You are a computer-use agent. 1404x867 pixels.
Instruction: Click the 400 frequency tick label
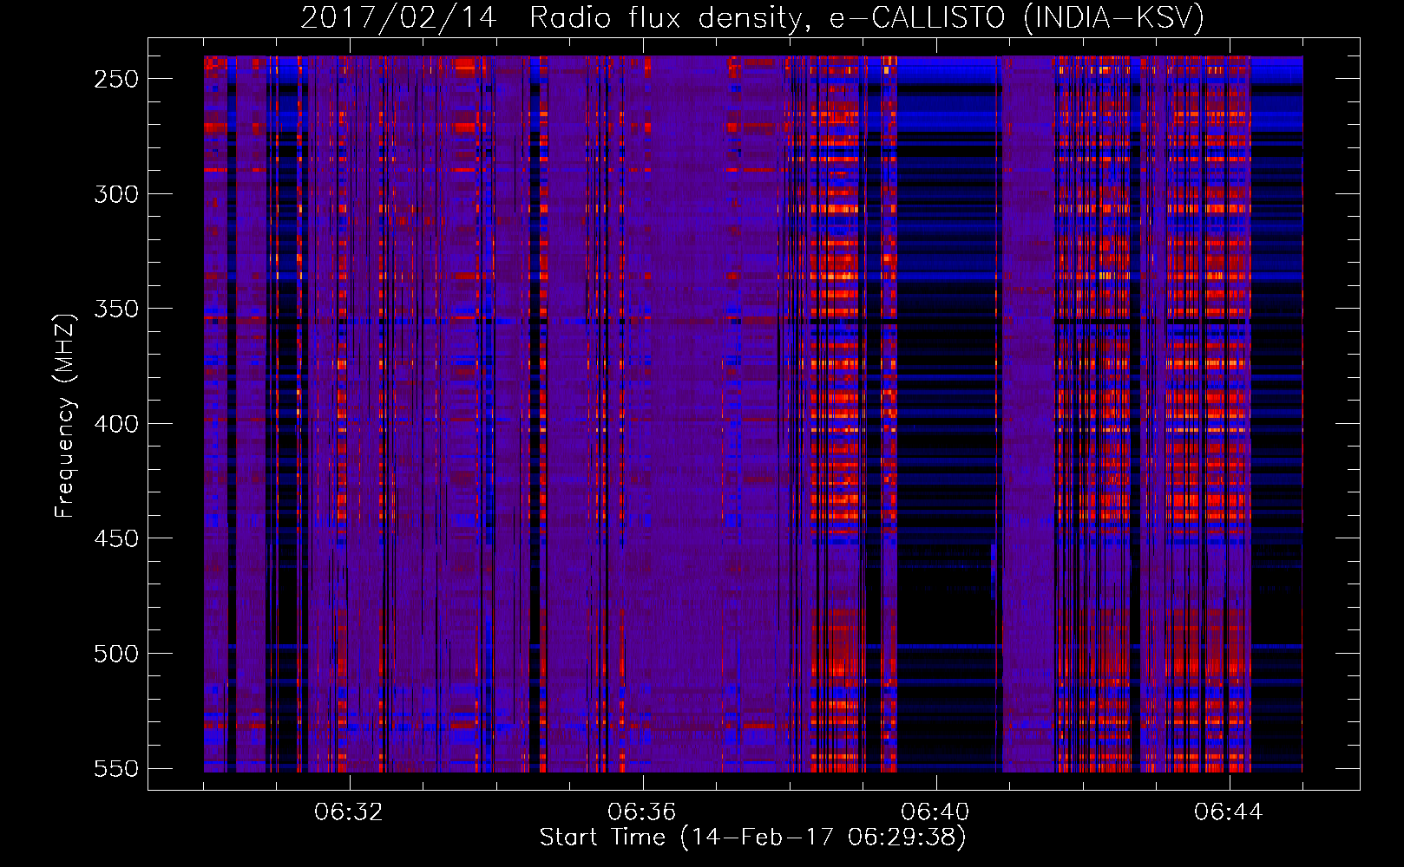click(116, 423)
